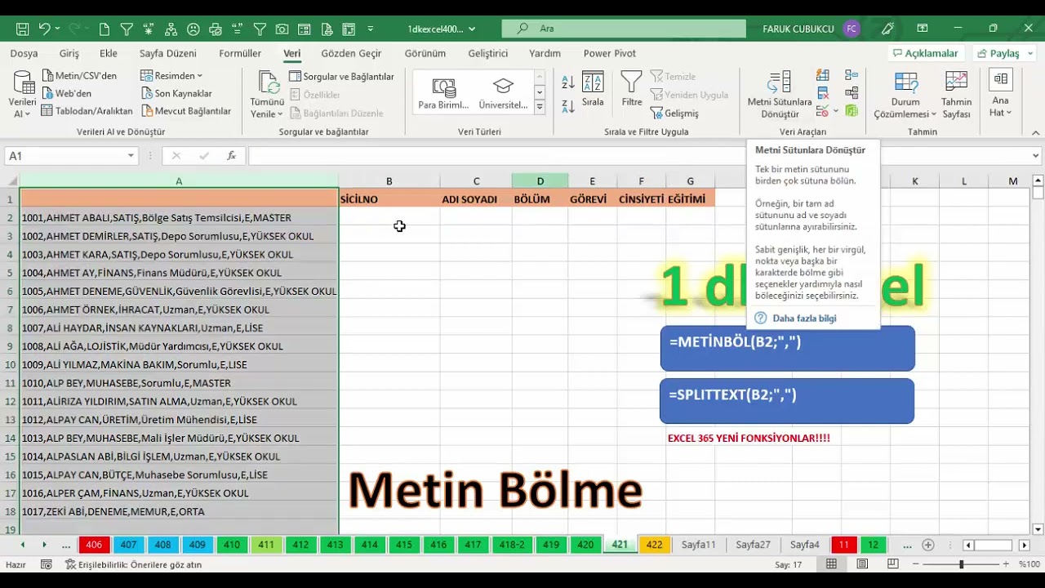Click the FARUK CUBUKCU account button
Viewport: 1045px width, 588px height.
[811, 29]
